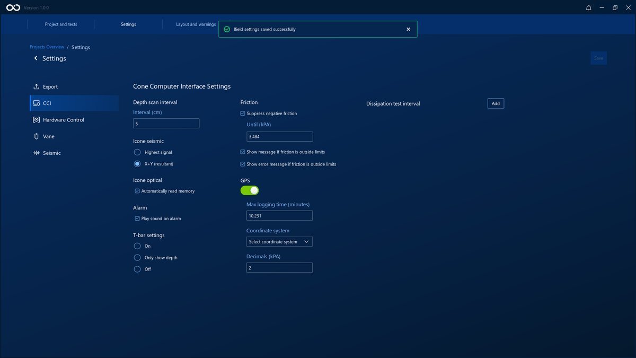This screenshot has width=636, height=358.
Task: Click the Seismic waveform icon in sidebar
Action: (36, 153)
